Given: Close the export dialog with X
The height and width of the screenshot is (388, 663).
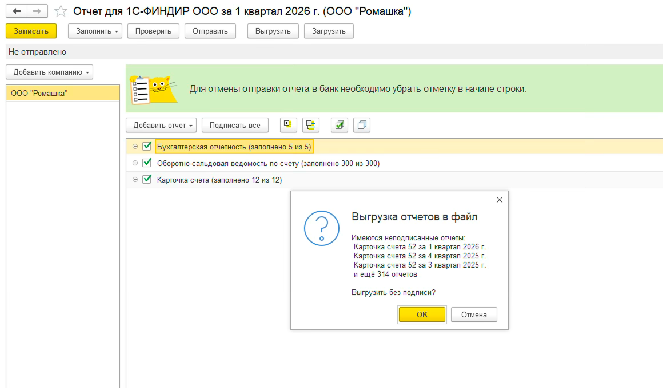Looking at the screenshot, I should pyautogui.click(x=500, y=200).
